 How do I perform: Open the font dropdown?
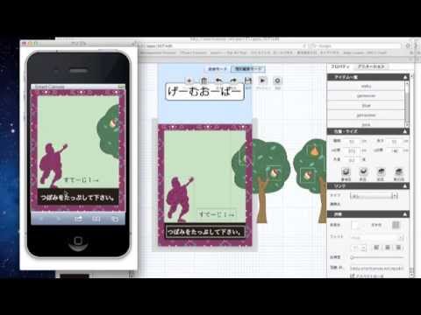tap(377, 237)
